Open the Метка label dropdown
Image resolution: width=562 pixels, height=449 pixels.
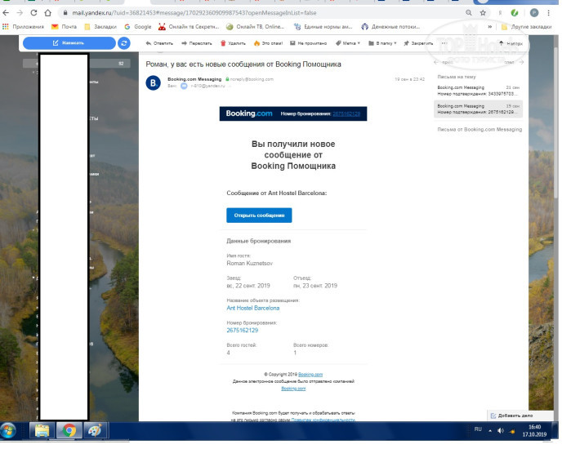(x=349, y=42)
